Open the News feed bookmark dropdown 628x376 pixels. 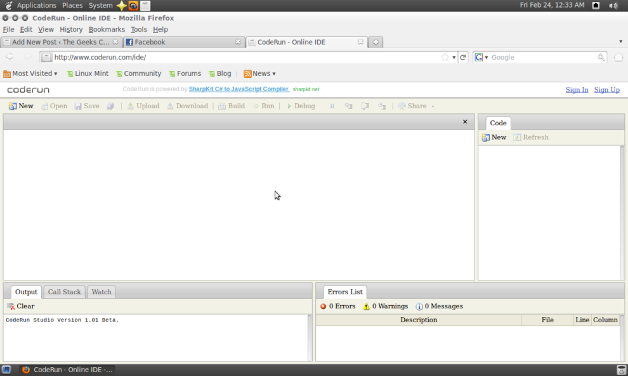(260, 73)
